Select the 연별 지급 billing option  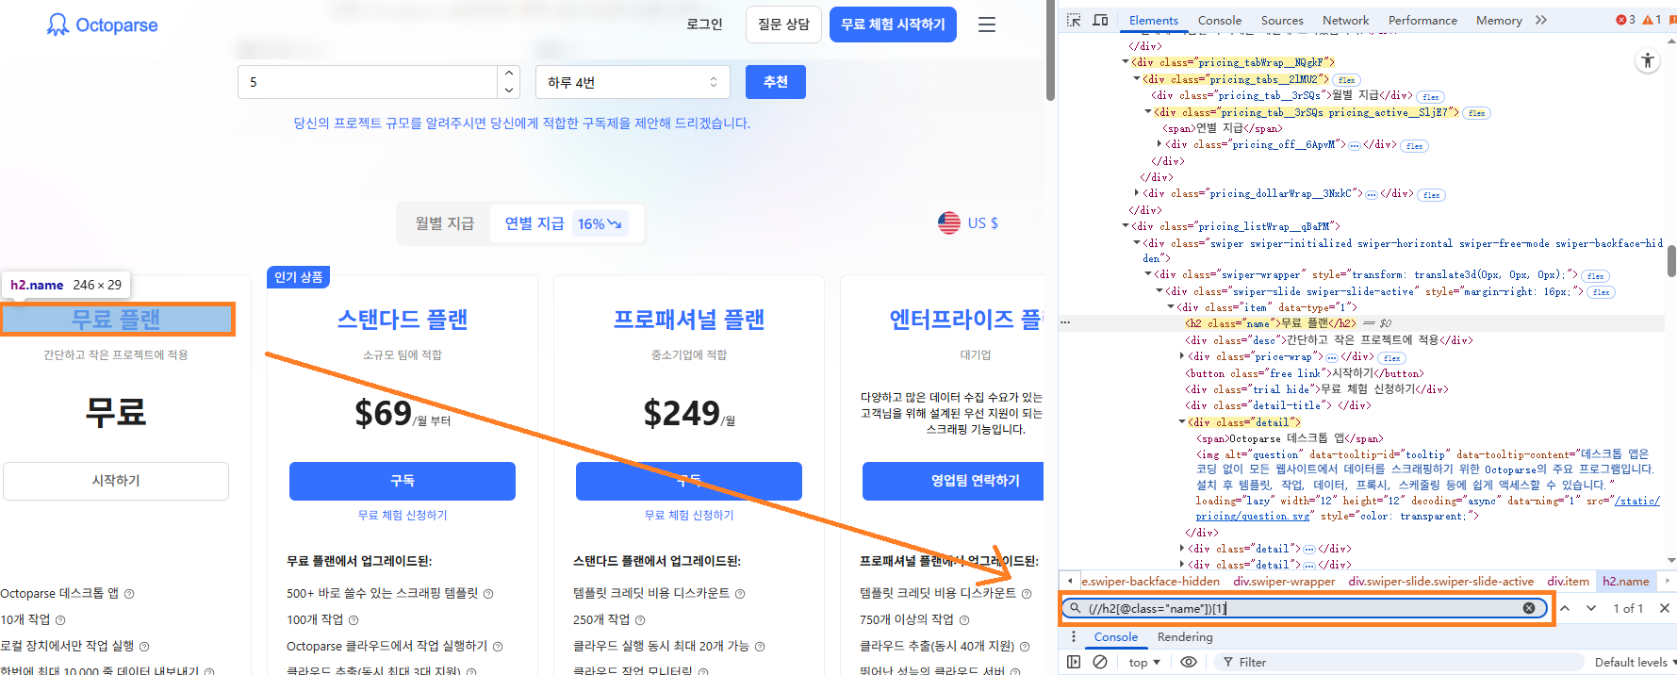click(534, 223)
